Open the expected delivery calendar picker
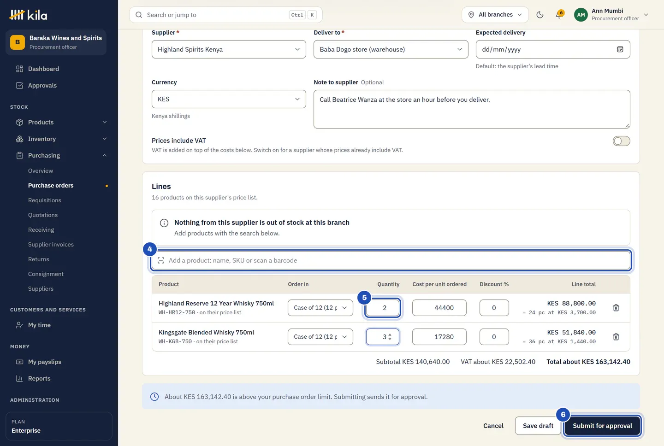The image size is (664, 446). 620,49
